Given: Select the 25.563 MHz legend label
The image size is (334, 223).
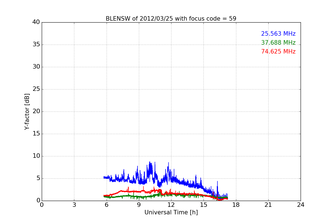Looking at the screenshot, I should click(x=278, y=34).
